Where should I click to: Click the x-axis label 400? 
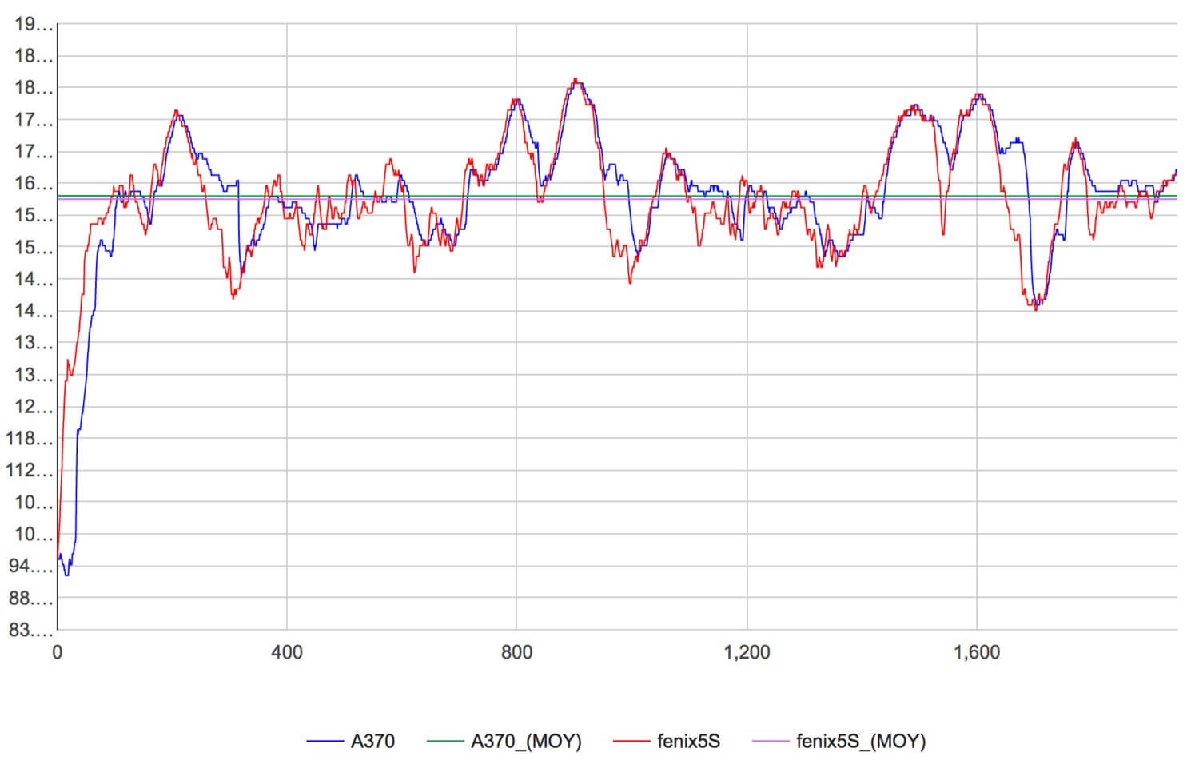tap(287, 652)
